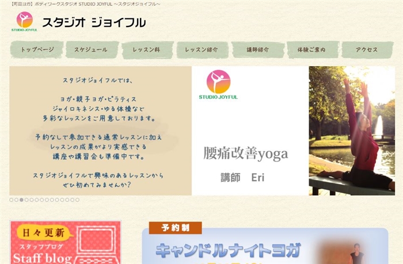Open the レッスン料 navigation tab

147,49
